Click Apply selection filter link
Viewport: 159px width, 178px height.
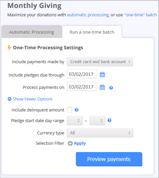(80, 143)
